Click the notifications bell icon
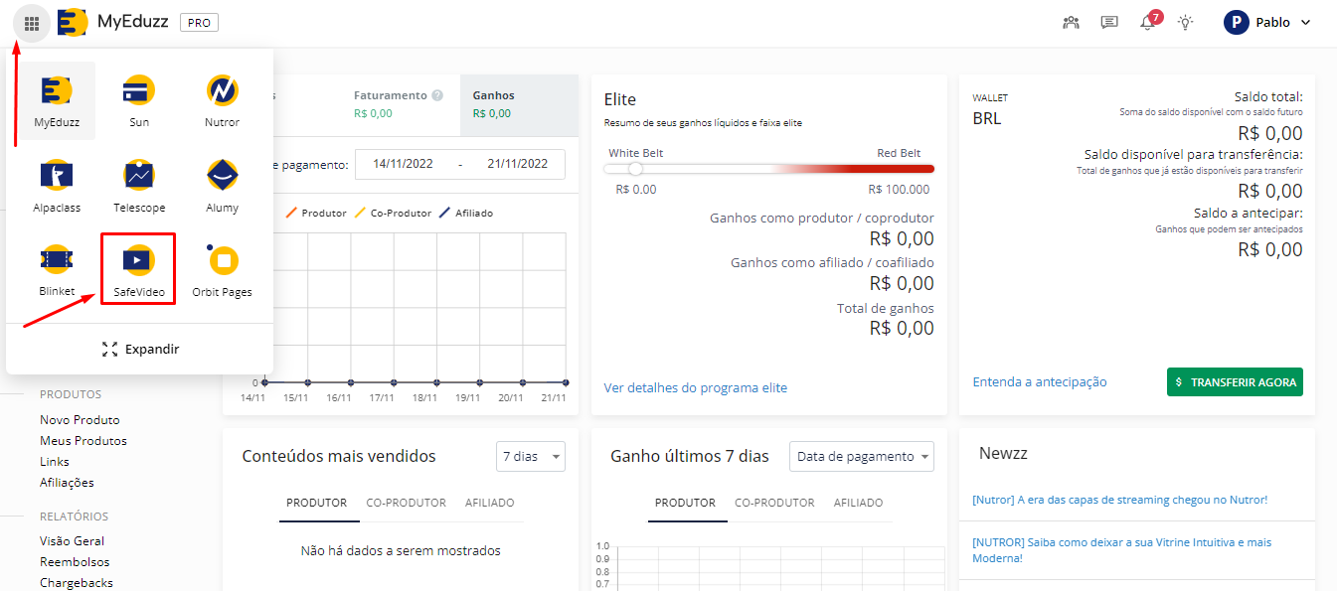1337x591 pixels. click(x=1148, y=23)
